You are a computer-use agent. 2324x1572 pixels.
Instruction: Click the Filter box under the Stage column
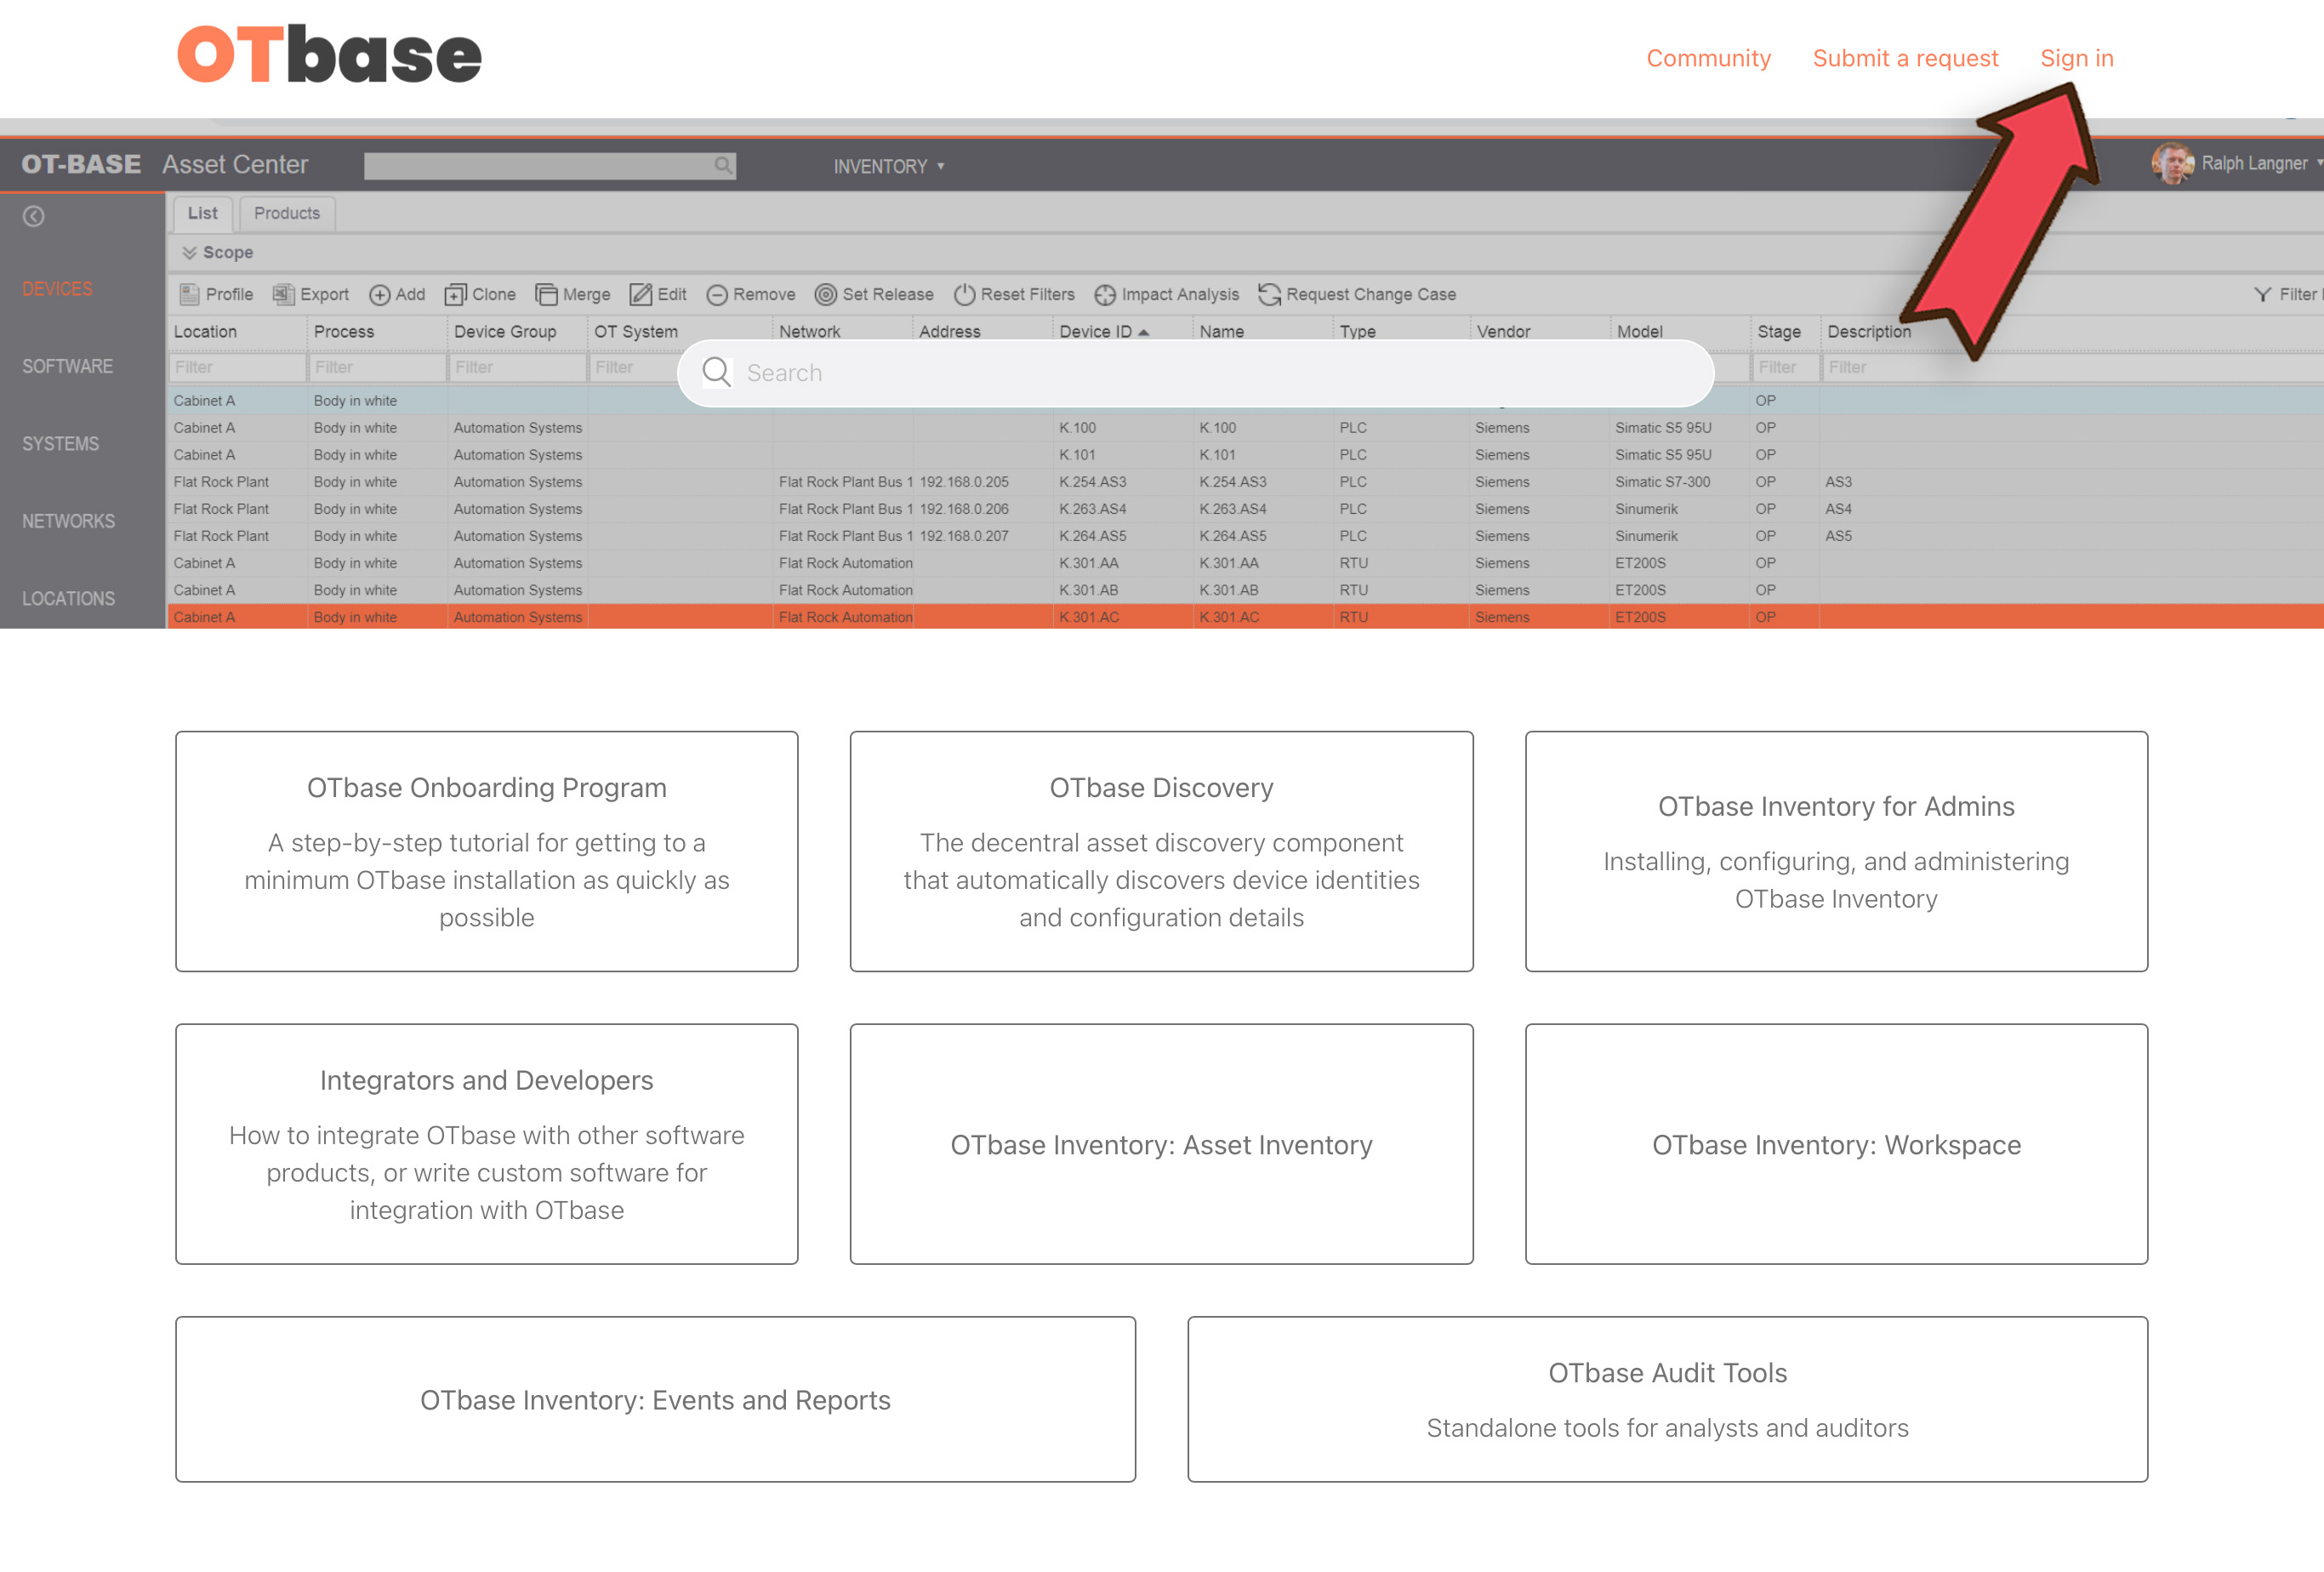(x=1786, y=367)
